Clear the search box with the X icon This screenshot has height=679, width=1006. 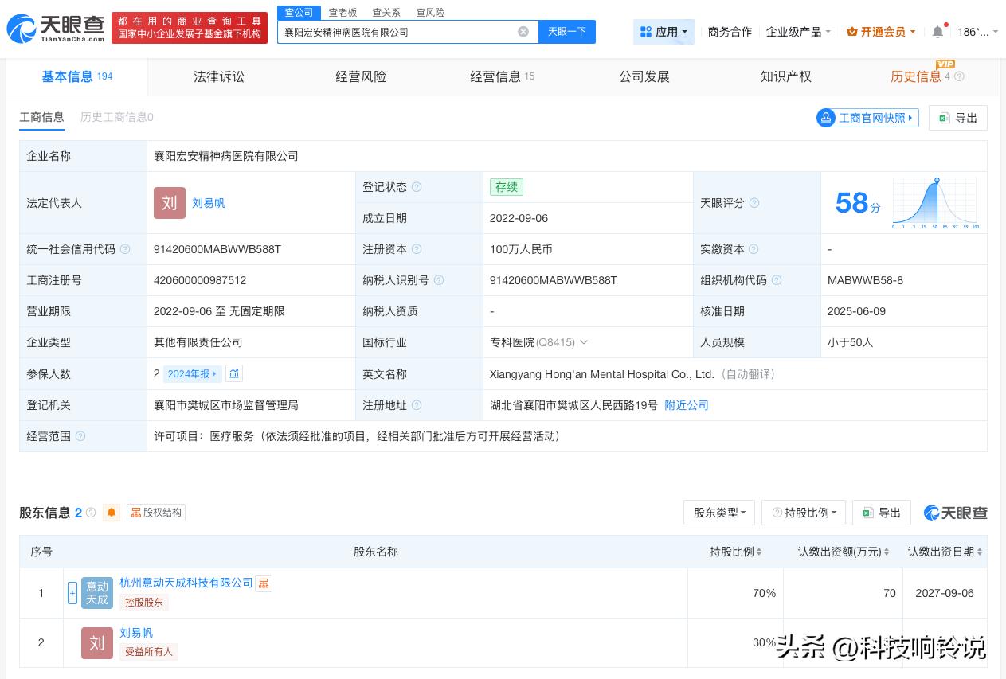(x=523, y=32)
